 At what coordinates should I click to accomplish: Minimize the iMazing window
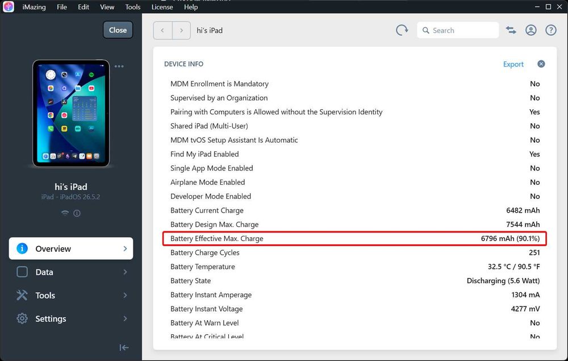(x=537, y=6)
